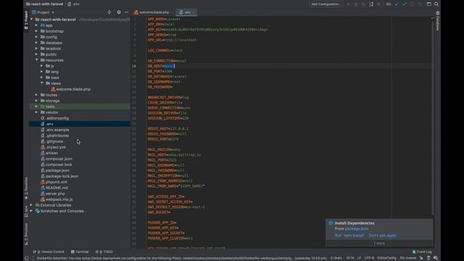Close the .env editor tab
The height and width of the screenshot is (261, 464).
point(194,12)
